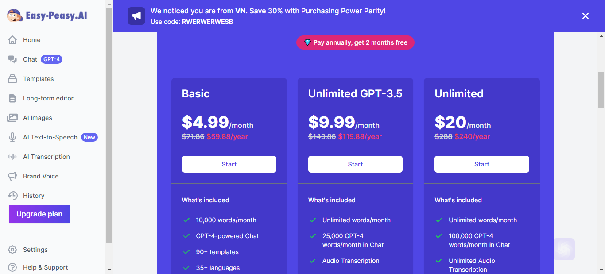Click the floating chat widget bubble
Screen dimensions: 605x274
tap(564, 249)
